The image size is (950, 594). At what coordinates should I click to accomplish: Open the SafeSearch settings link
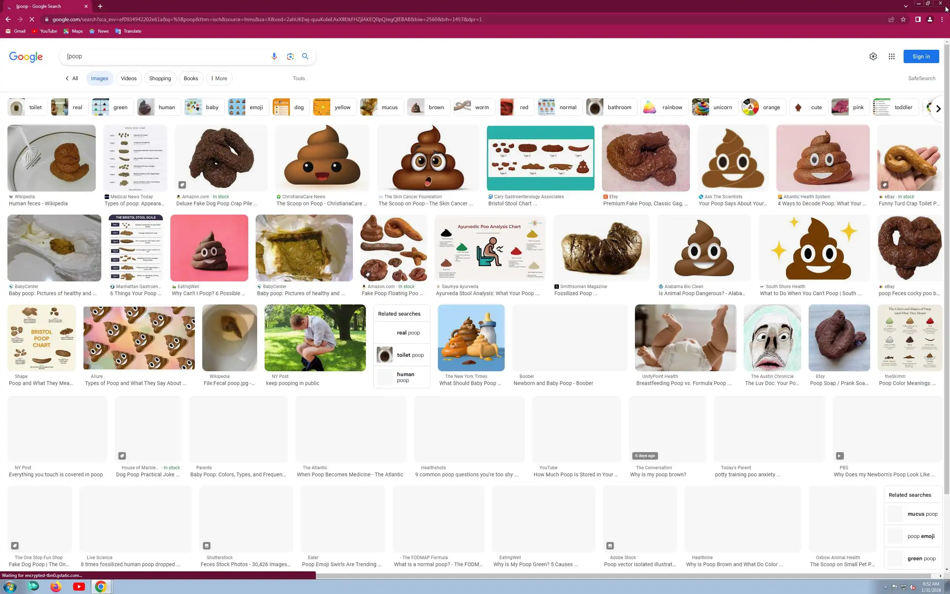921,79
